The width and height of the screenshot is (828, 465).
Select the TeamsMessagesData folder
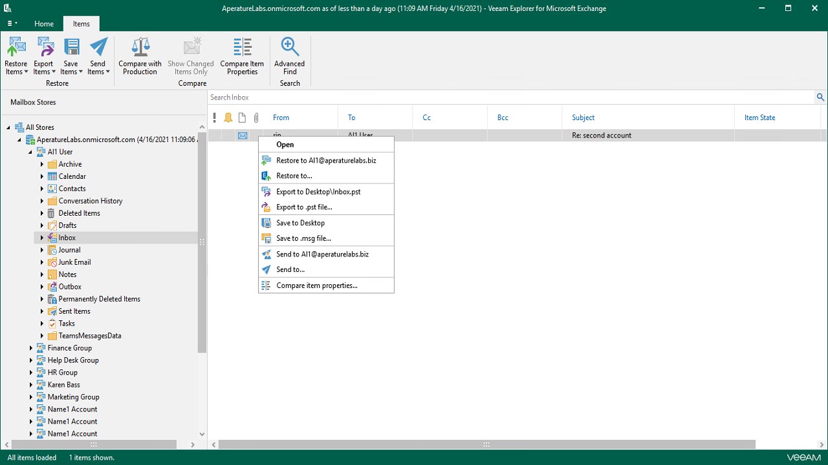(x=90, y=336)
